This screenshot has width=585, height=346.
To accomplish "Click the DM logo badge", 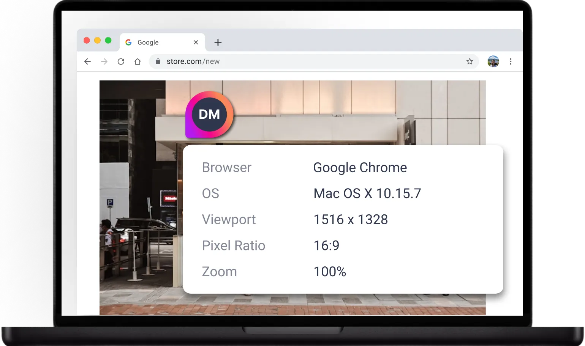I will pyautogui.click(x=209, y=115).
